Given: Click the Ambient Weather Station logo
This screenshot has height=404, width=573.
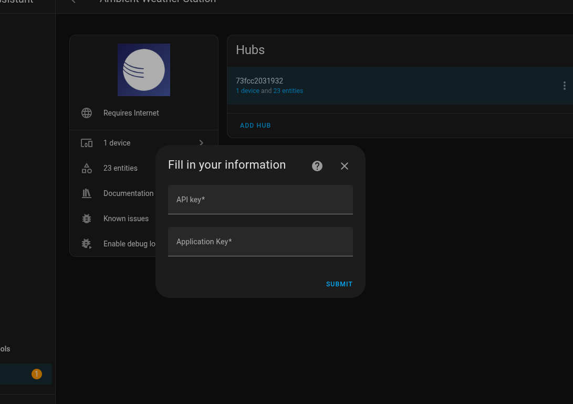Looking at the screenshot, I should pyautogui.click(x=144, y=70).
